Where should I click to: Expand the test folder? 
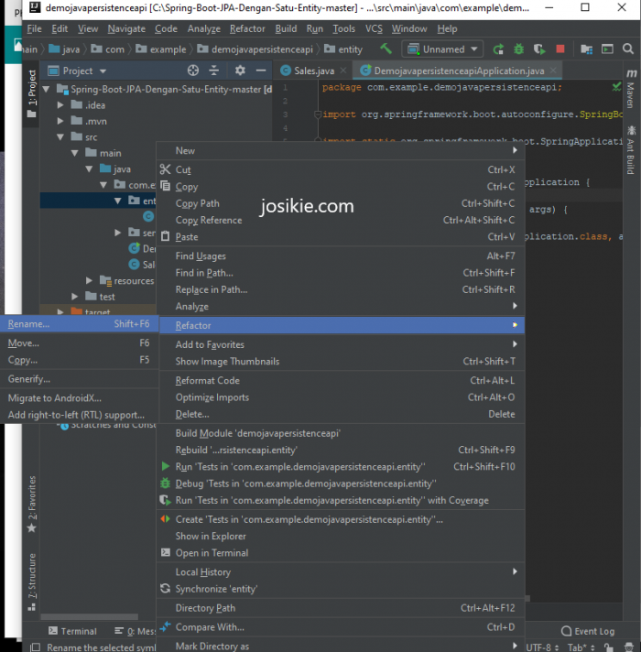coord(75,297)
